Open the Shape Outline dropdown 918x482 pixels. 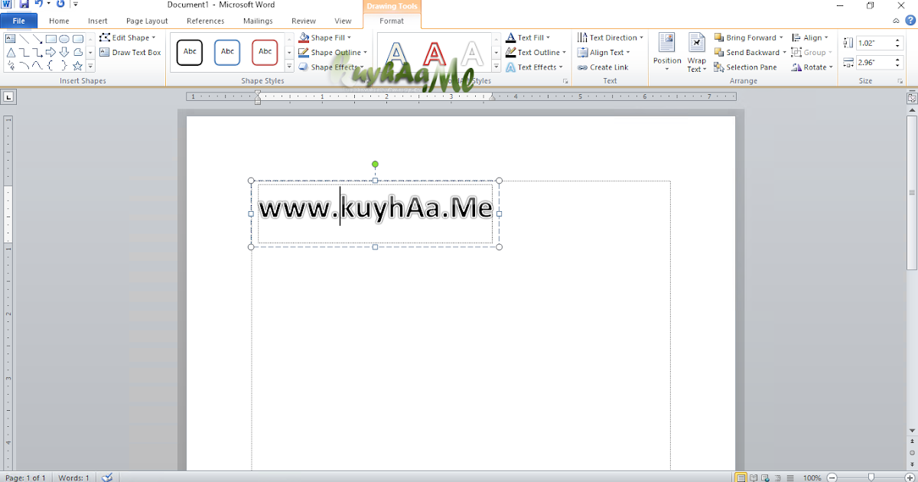tap(332, 53)
